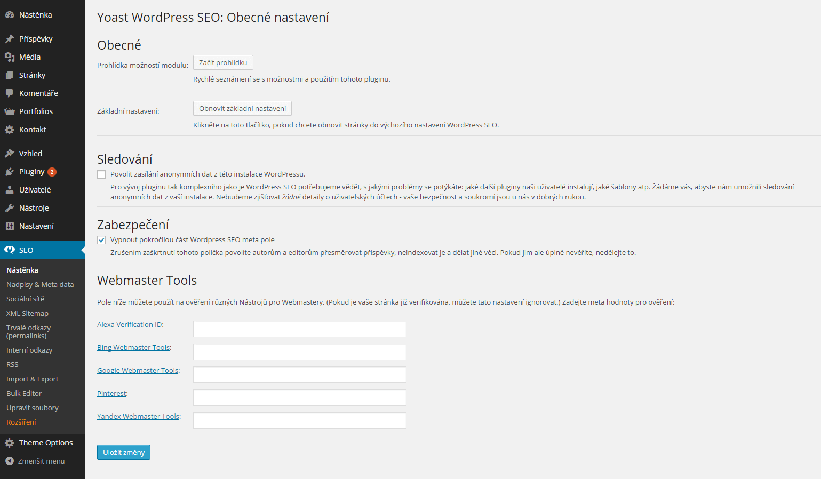Open the Rozšíření submenu item

[21, 422]
